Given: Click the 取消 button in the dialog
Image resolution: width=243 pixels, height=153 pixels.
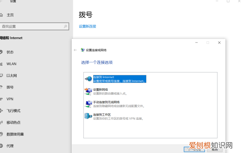Looking at the screenshot, I should [215, 149].
